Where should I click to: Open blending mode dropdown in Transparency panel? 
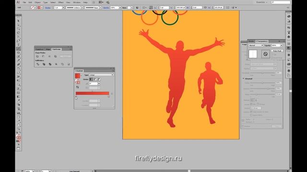[256, 45]
